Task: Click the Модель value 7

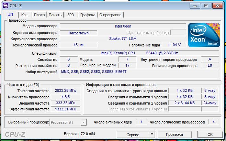Action: [x=127, y=59]
